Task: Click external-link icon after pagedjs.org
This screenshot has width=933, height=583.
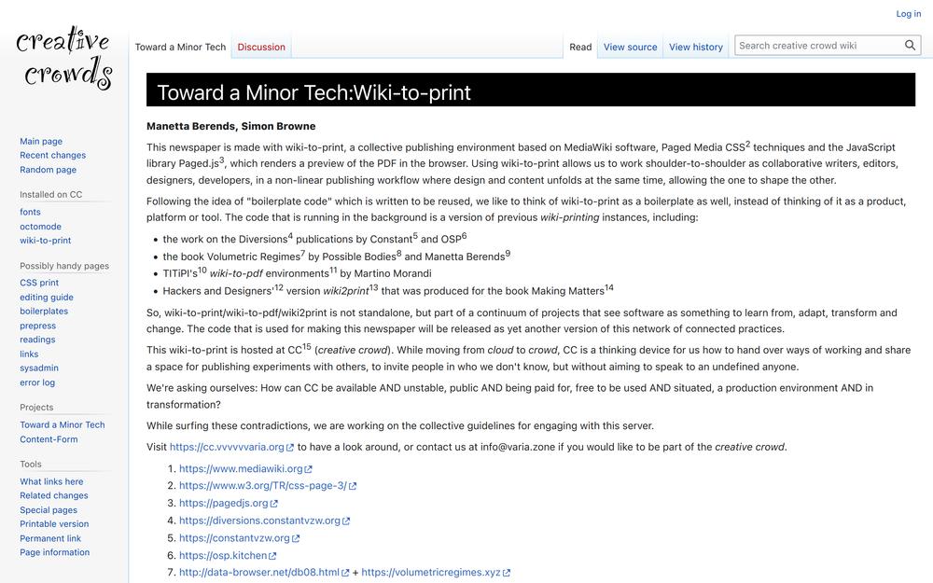Action: (274, 504)
